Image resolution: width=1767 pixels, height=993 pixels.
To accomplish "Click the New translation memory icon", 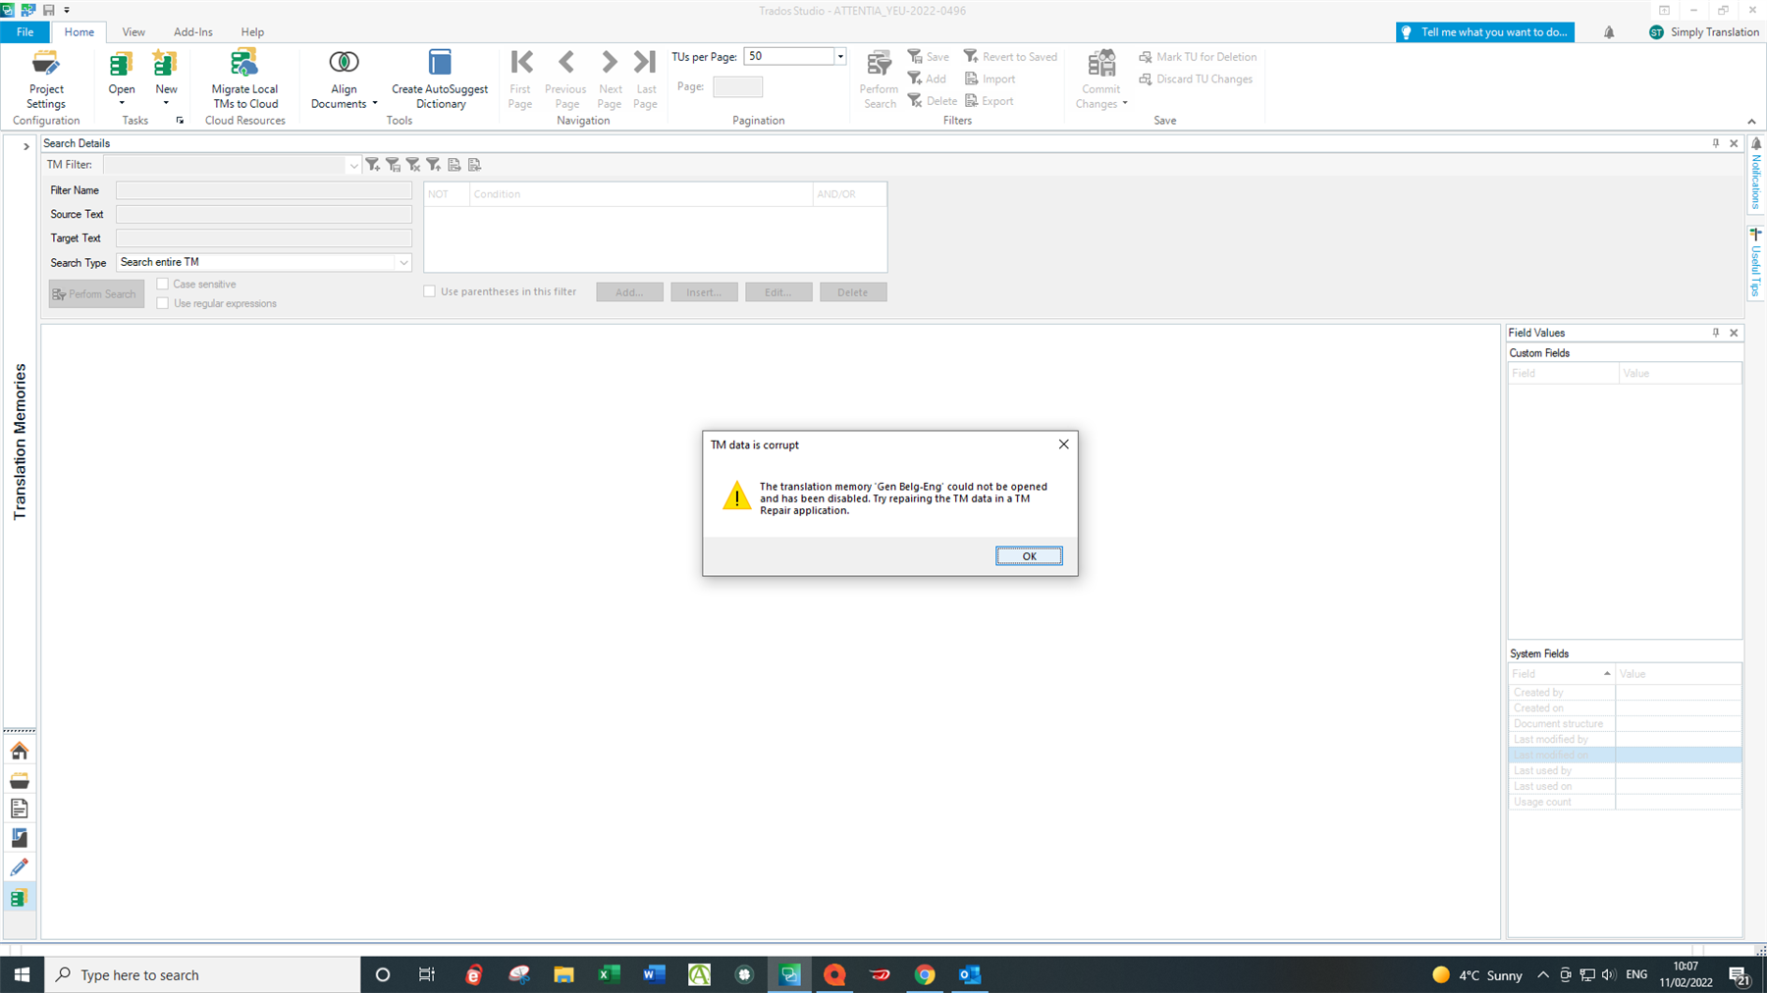I will click(166, 66).
